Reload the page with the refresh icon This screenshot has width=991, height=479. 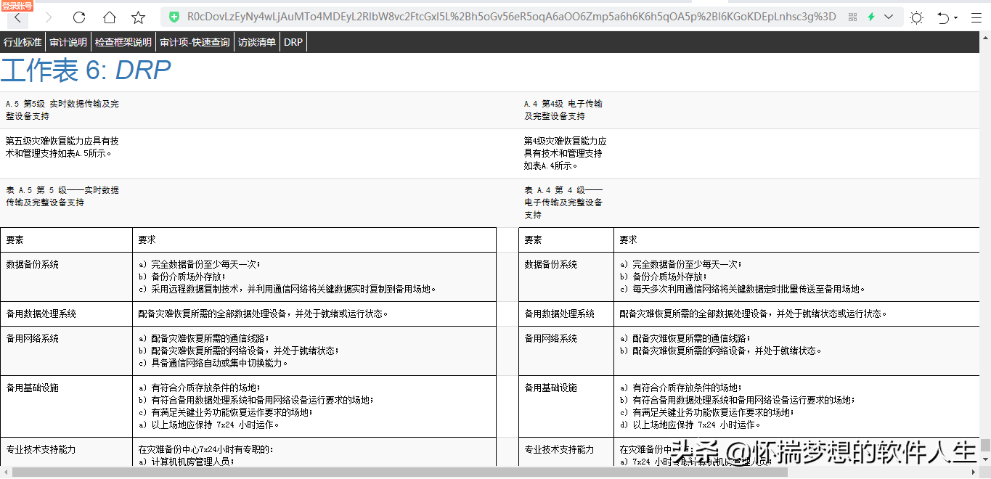click(79, 17)
